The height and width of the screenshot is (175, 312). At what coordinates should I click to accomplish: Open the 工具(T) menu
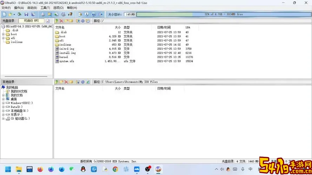[x=45, y=8]
